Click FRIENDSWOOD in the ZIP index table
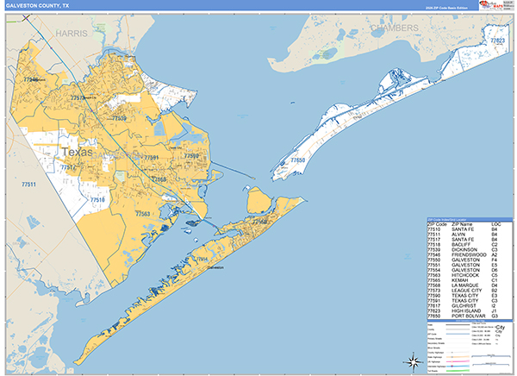Screen dimensions: 517x376 tap(469, 255)
